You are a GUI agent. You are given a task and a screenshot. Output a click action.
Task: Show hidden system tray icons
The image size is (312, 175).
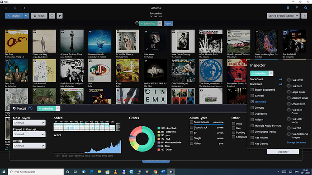[278, 172]
